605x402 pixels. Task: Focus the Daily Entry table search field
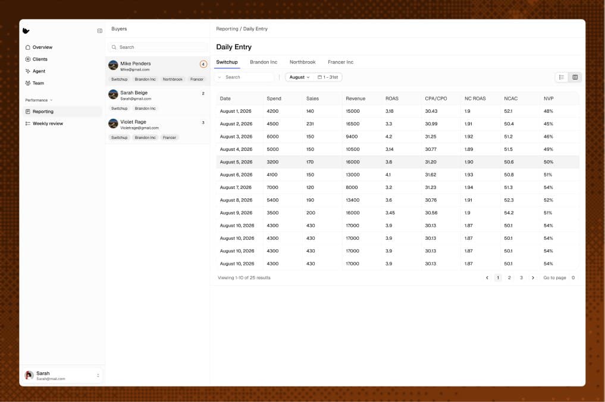244,77
